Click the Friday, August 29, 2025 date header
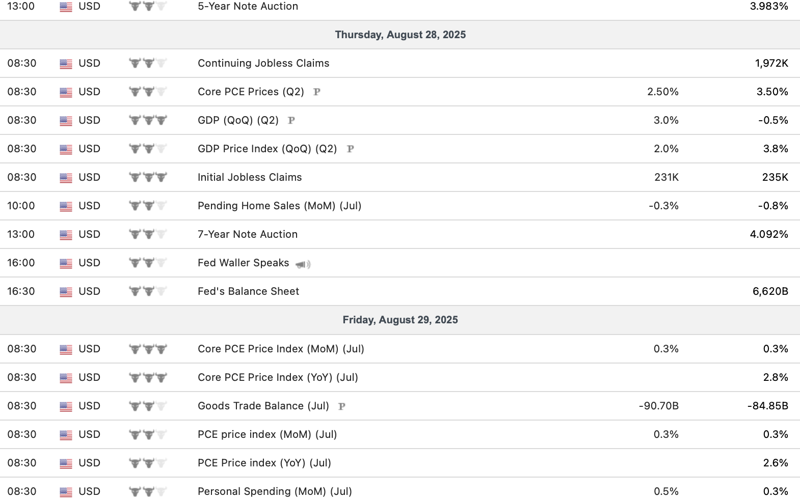Viewport: 800px width, 500px height. pos(400,320)
